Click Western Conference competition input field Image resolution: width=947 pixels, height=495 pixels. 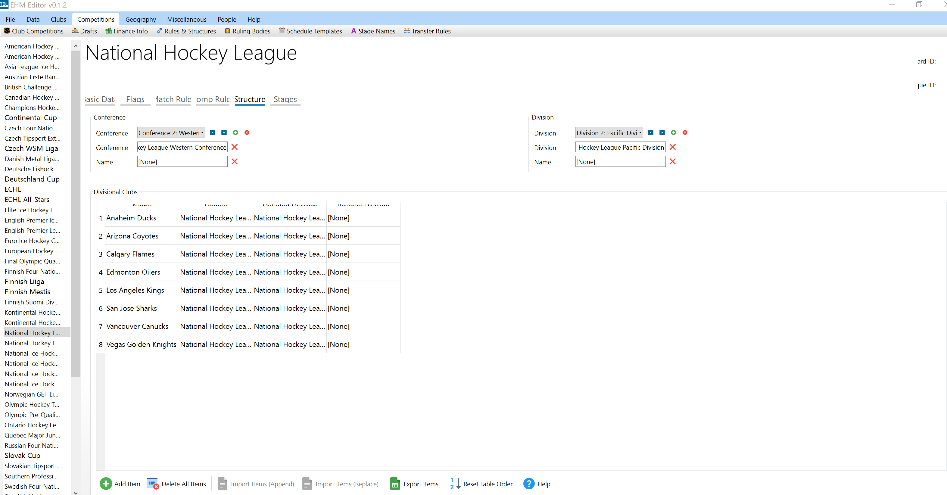pos(182,147)
